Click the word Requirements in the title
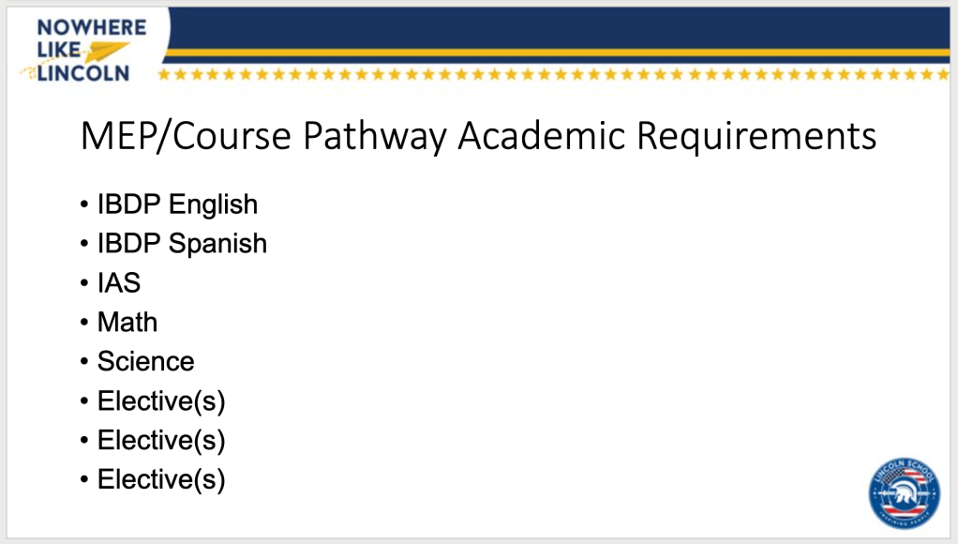Screen dimensions: 958x544 (757, 137)
